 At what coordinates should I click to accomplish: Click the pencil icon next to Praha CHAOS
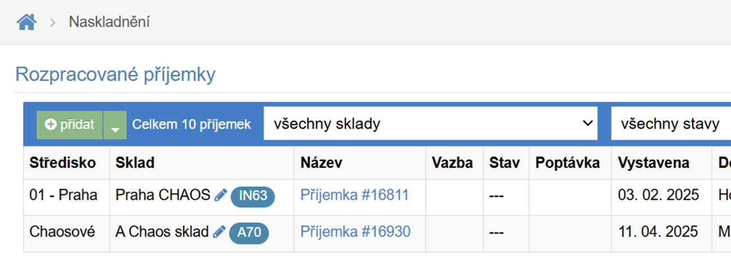click(x=221, y=195)
